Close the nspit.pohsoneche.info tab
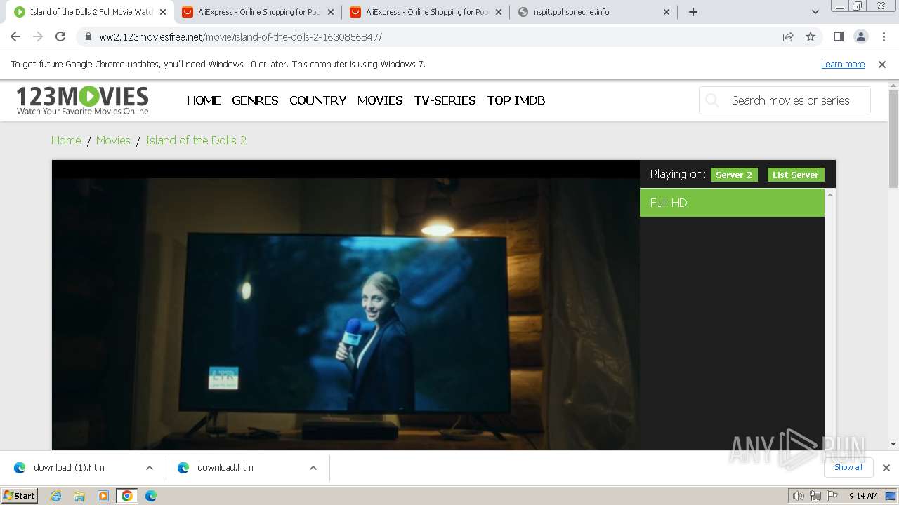The height and width of the screenshot is (505, 899). 667,12
